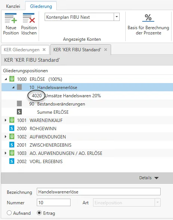The image size is (173, 220).
Task: Click the gray square icon beside Handelswarenerlöse
Action: [x=19, y=87]
